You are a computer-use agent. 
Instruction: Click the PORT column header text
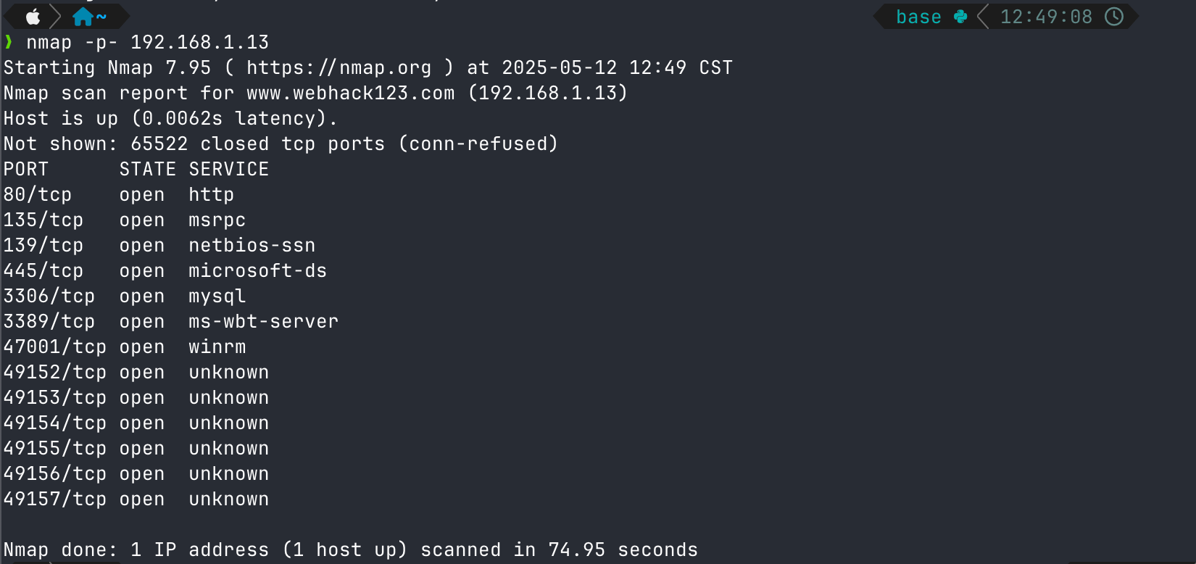coord(26,170)
